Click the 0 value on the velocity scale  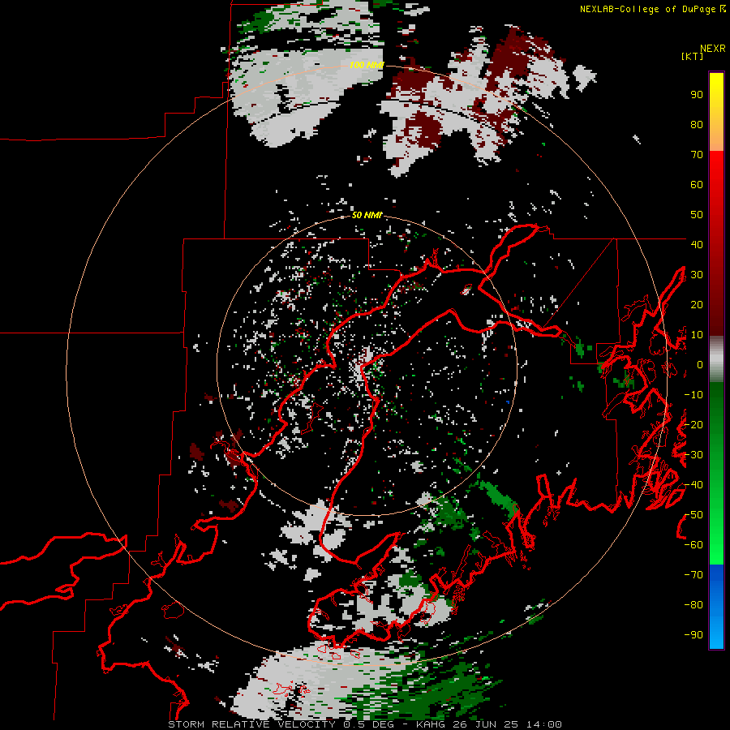[x=700, y=364]
